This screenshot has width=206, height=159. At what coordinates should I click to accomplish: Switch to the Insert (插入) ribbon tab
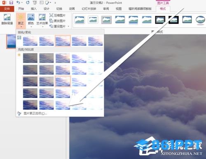point(34,9)
